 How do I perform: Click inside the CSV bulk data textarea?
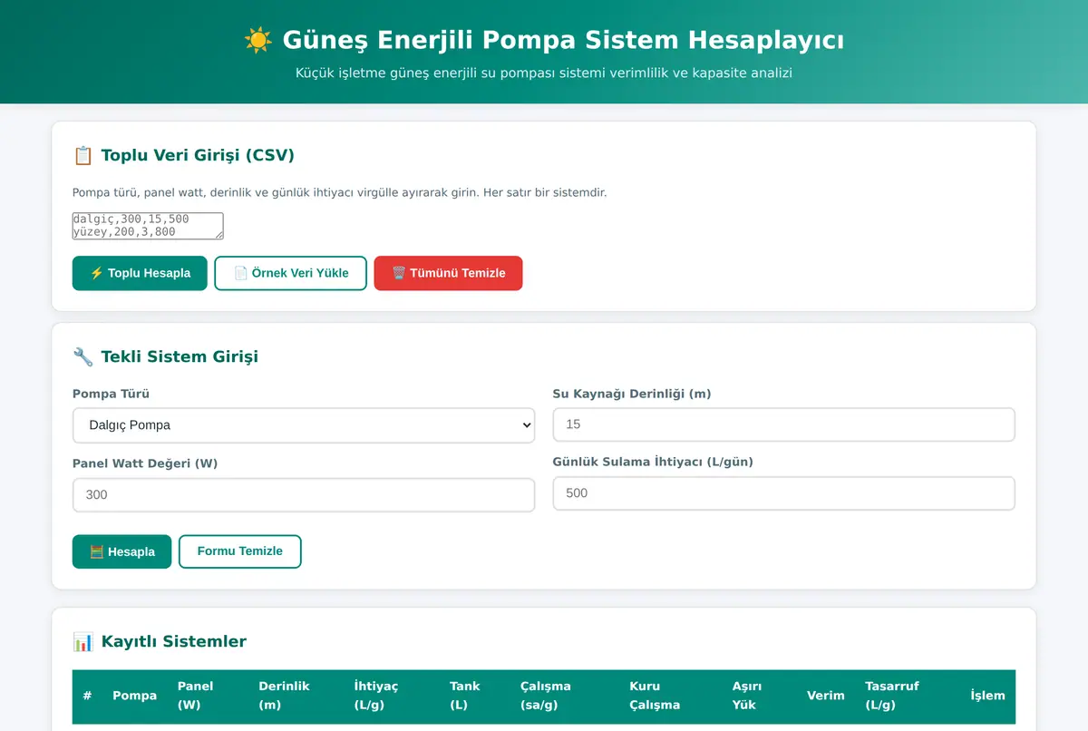click(148, 226)
